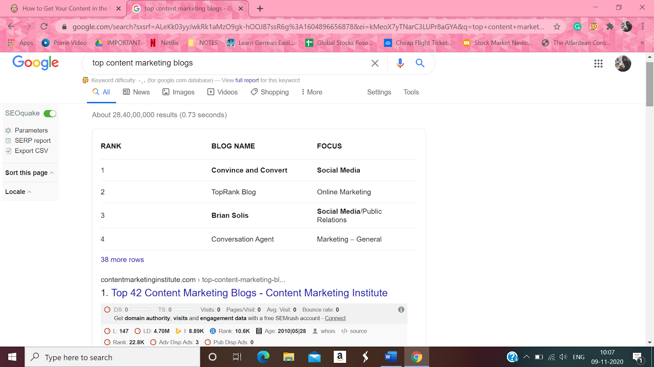Click the page's vertical scrollbar thumb

click(650, 84)
